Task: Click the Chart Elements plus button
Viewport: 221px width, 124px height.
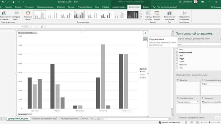Action: point(145,33)
